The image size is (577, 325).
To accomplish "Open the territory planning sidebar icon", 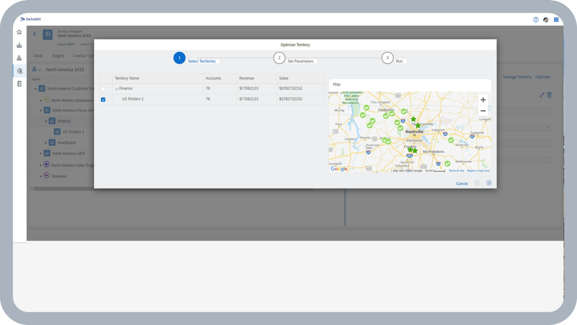I will coord(19,71).
